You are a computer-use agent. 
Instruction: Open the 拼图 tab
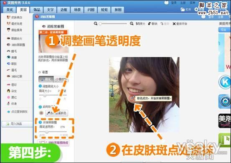click(x=118, y=10)
